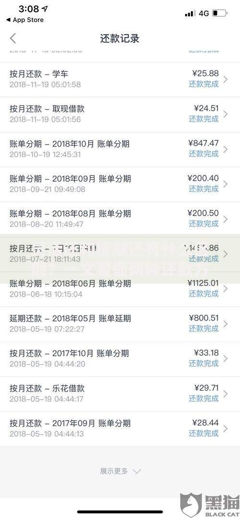The height and width of the screenshot is (518, 240).
Task: Tap the back arrow in header
Action: (x=13, y=38)
